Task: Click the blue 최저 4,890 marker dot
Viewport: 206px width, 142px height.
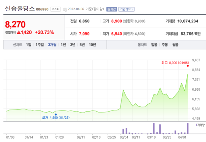Action: pyautogui.click(x=56, y=115)
